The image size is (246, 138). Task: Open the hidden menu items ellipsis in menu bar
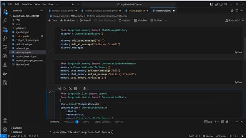click(x=58, y=4)
